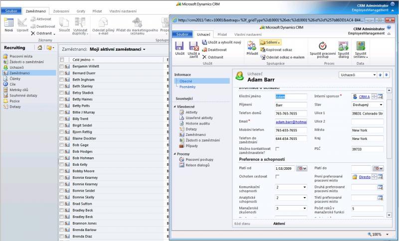Open the Moji aktivní zaměstnanci view dropdown
Viewport: 399px width, 241px height.
click(x=144, y=49)
